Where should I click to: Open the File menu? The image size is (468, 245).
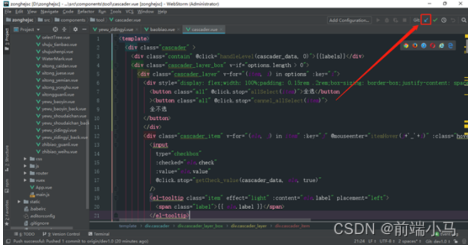(x=8, y=12)
